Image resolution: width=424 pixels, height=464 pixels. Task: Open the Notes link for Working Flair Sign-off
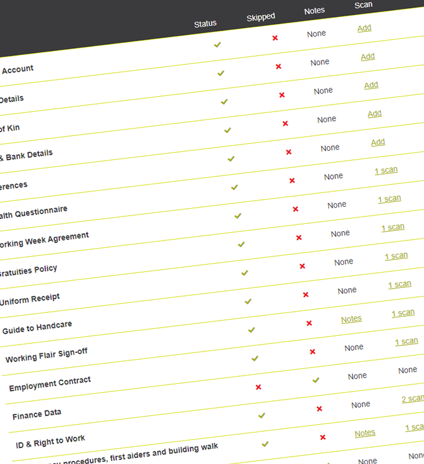[x=351, y=319]
